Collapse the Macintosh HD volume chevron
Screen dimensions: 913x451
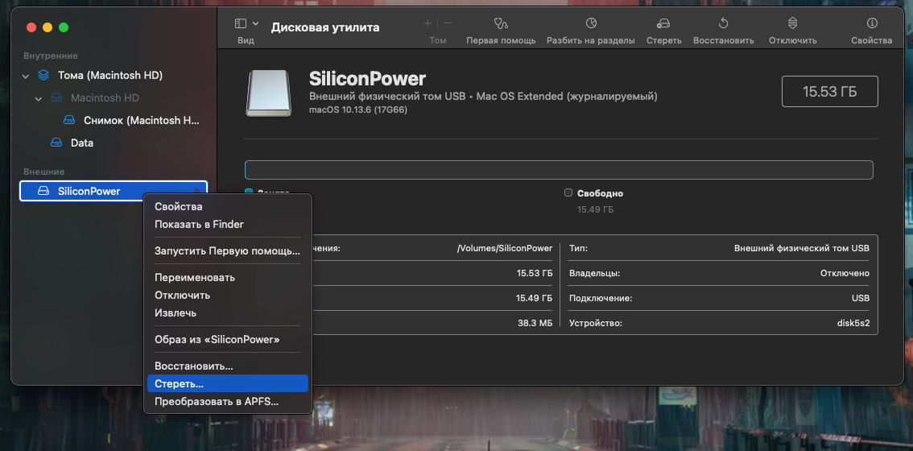tap(39, 98)
